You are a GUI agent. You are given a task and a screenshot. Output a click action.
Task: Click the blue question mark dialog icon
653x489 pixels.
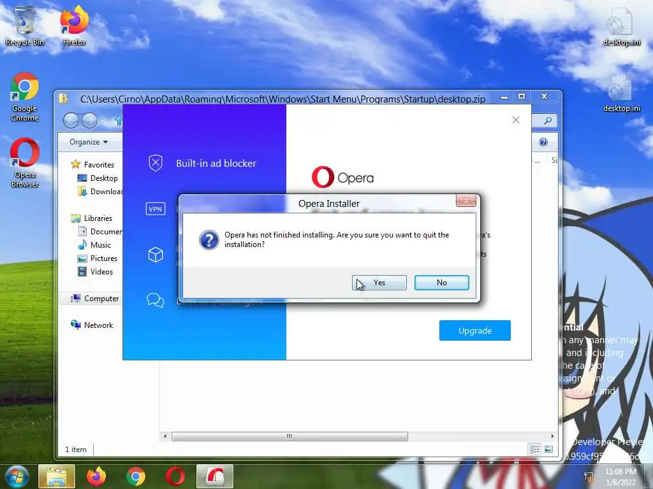pyautogui.click(x=209, y=240)
